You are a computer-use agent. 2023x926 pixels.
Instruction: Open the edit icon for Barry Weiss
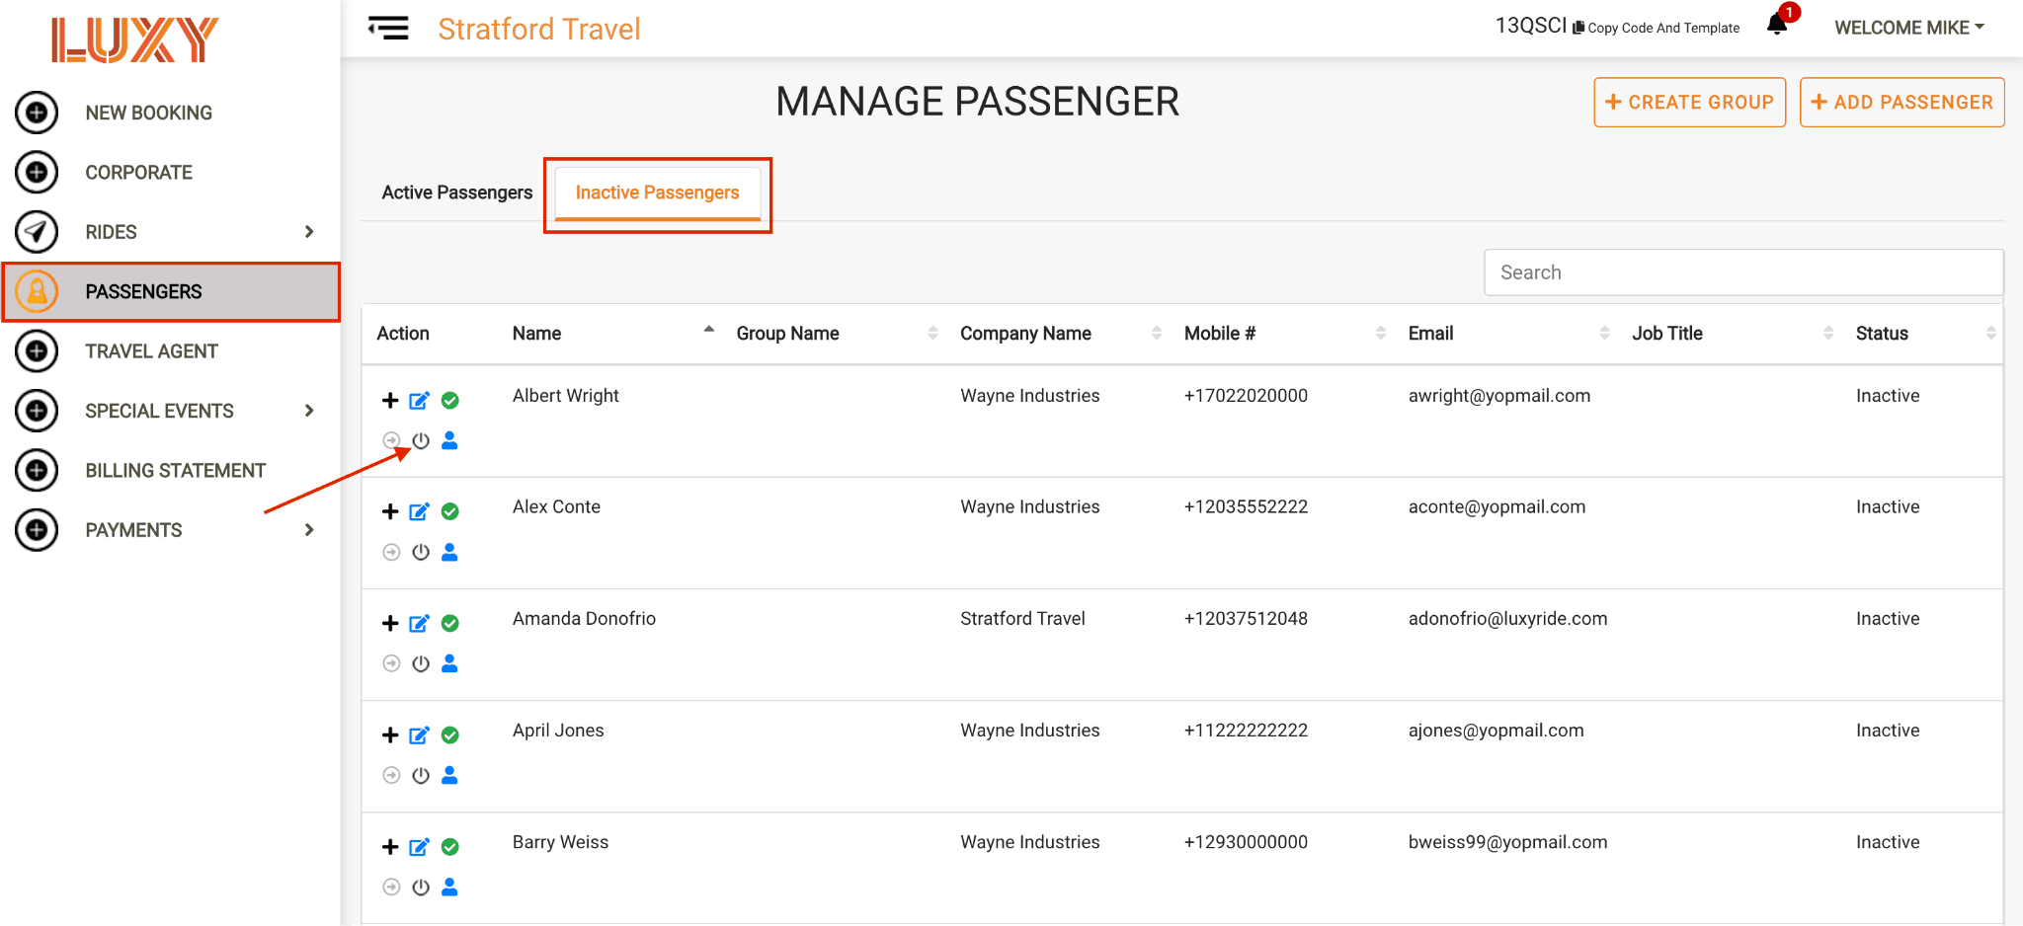point(420,847)
